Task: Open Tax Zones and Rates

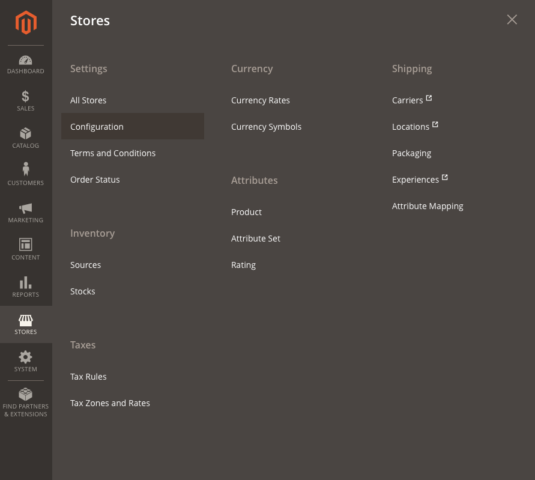Action: (110, 403)
